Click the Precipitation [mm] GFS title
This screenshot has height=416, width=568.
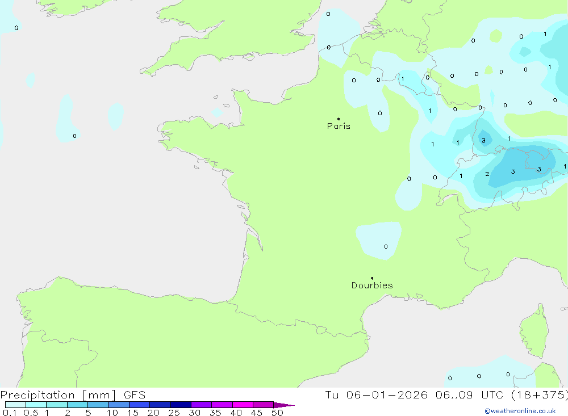tap(73, 395)
